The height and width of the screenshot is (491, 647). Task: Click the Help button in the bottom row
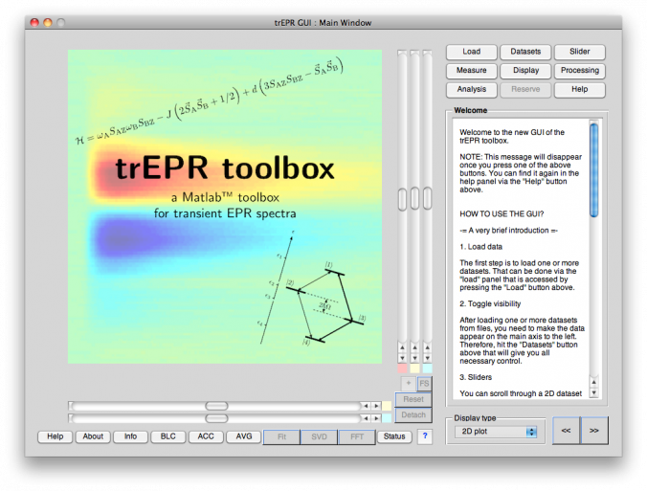coord(55,436)
